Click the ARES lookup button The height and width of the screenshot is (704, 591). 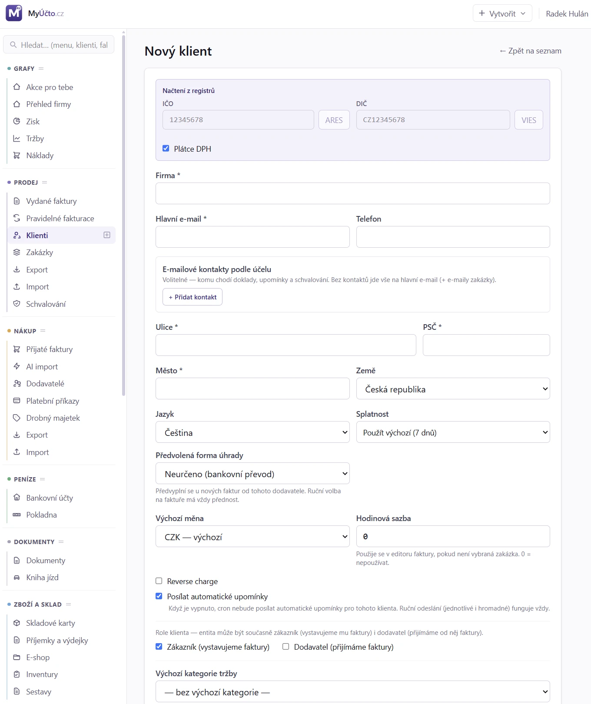334,120
